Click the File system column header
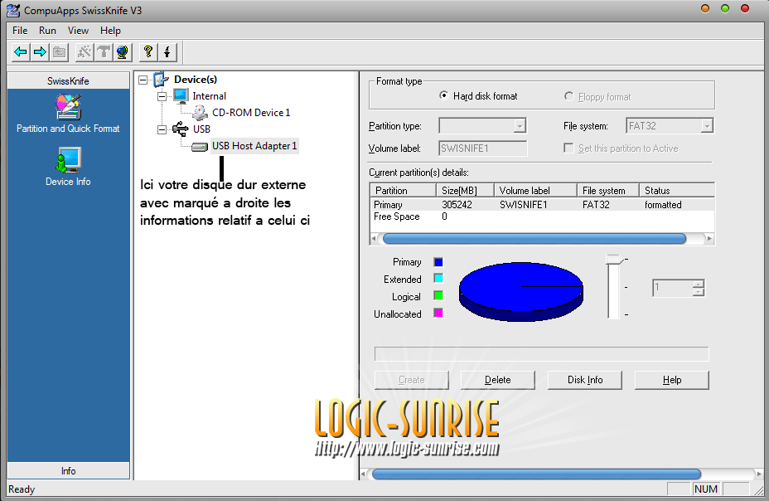The width and height of the screenshot is (769, 501). (608, 191)
